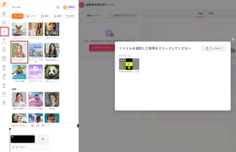The image size is (236, 152).
Task: Open the cartoon girl video creator tool
Action: [52, 29]
